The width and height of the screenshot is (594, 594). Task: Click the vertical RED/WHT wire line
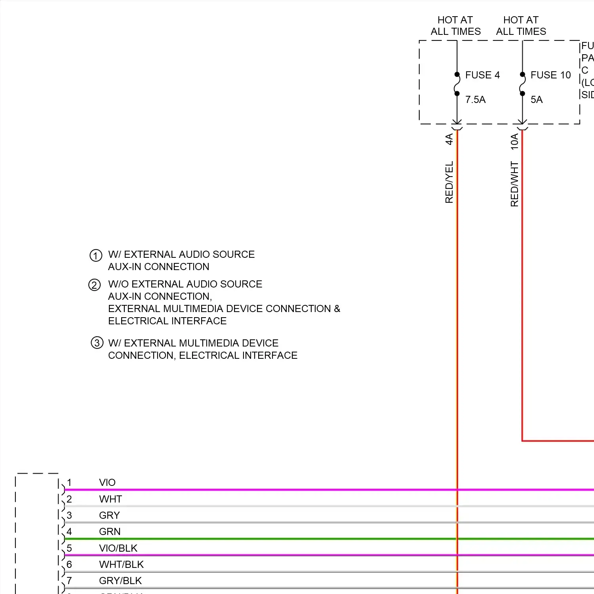coord(522,285)
